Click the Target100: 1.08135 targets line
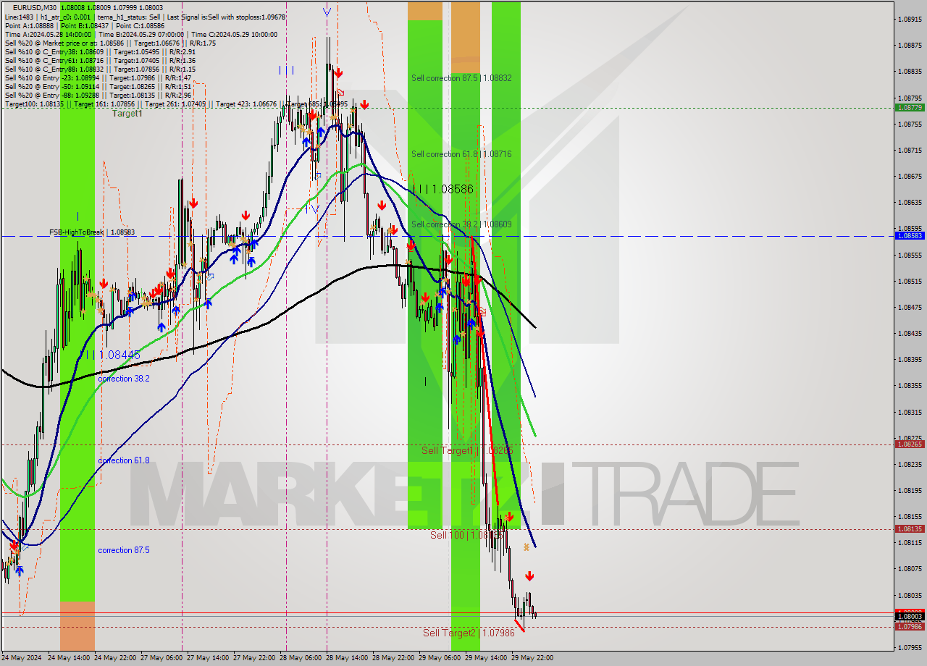 coord(176,104)
